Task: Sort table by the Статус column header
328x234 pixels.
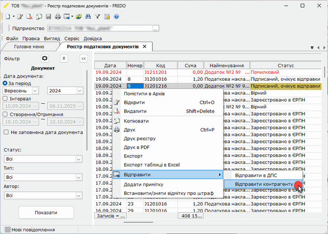Action: [286, 66]
